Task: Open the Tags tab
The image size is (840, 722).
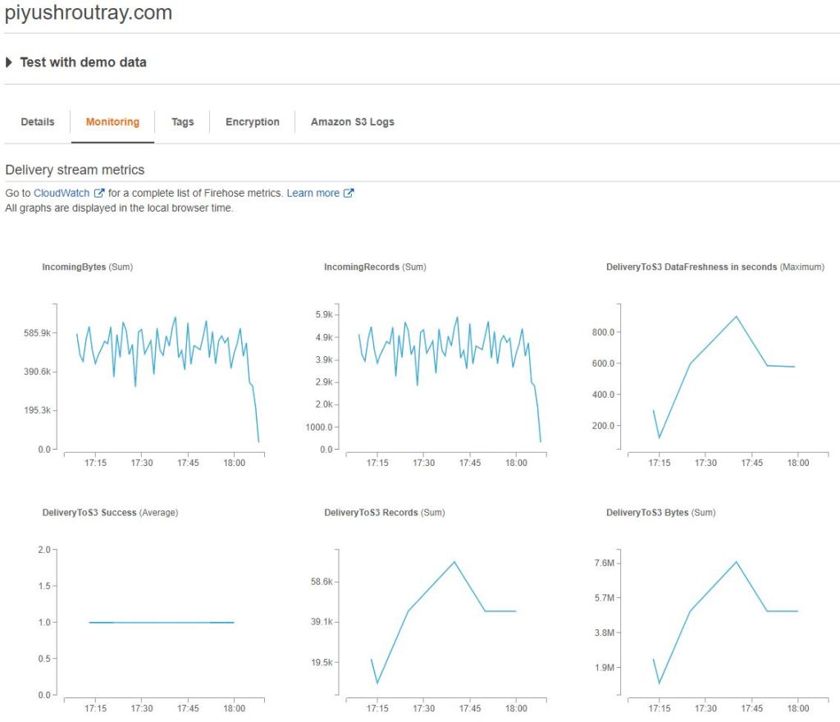Action: pyautogui.click(x=182, y=121)
